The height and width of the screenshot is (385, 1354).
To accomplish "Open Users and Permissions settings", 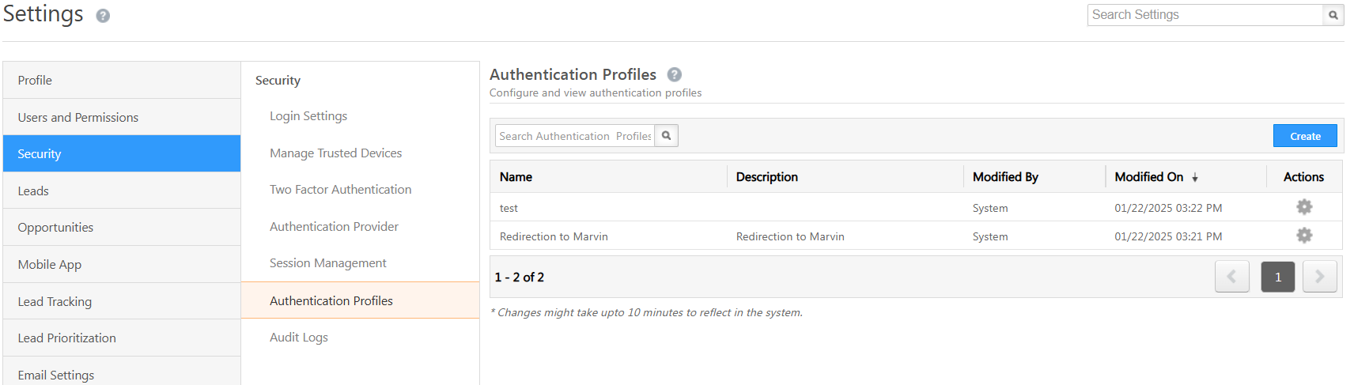I will coord(78,117).
